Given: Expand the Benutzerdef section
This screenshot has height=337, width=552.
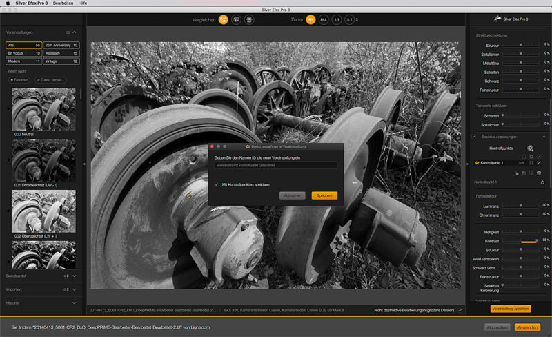Looking at the screenshot, I should [75, 276].
